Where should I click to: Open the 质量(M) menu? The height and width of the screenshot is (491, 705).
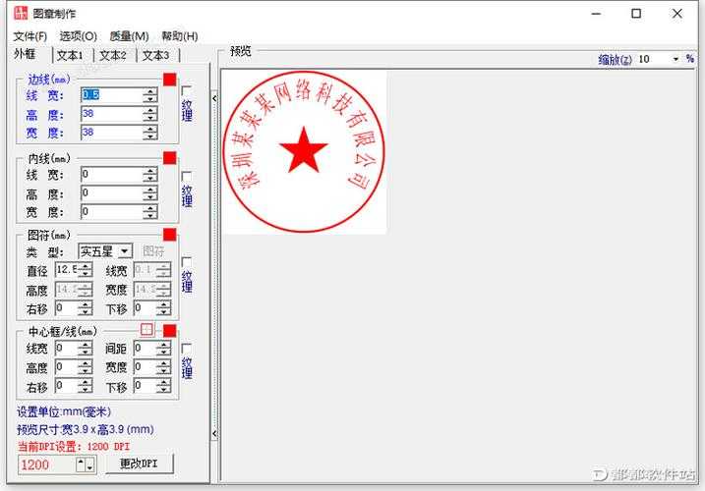(128, 36)
